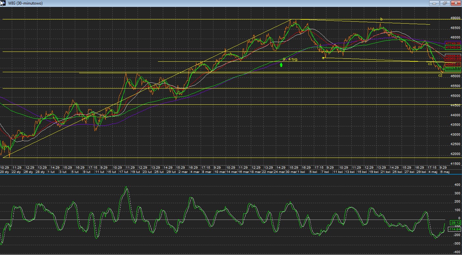Click the 'c1' wave annotation
The width and height of the screenshot is (462, 255).
pyautogui.click(x=430, y=64)
